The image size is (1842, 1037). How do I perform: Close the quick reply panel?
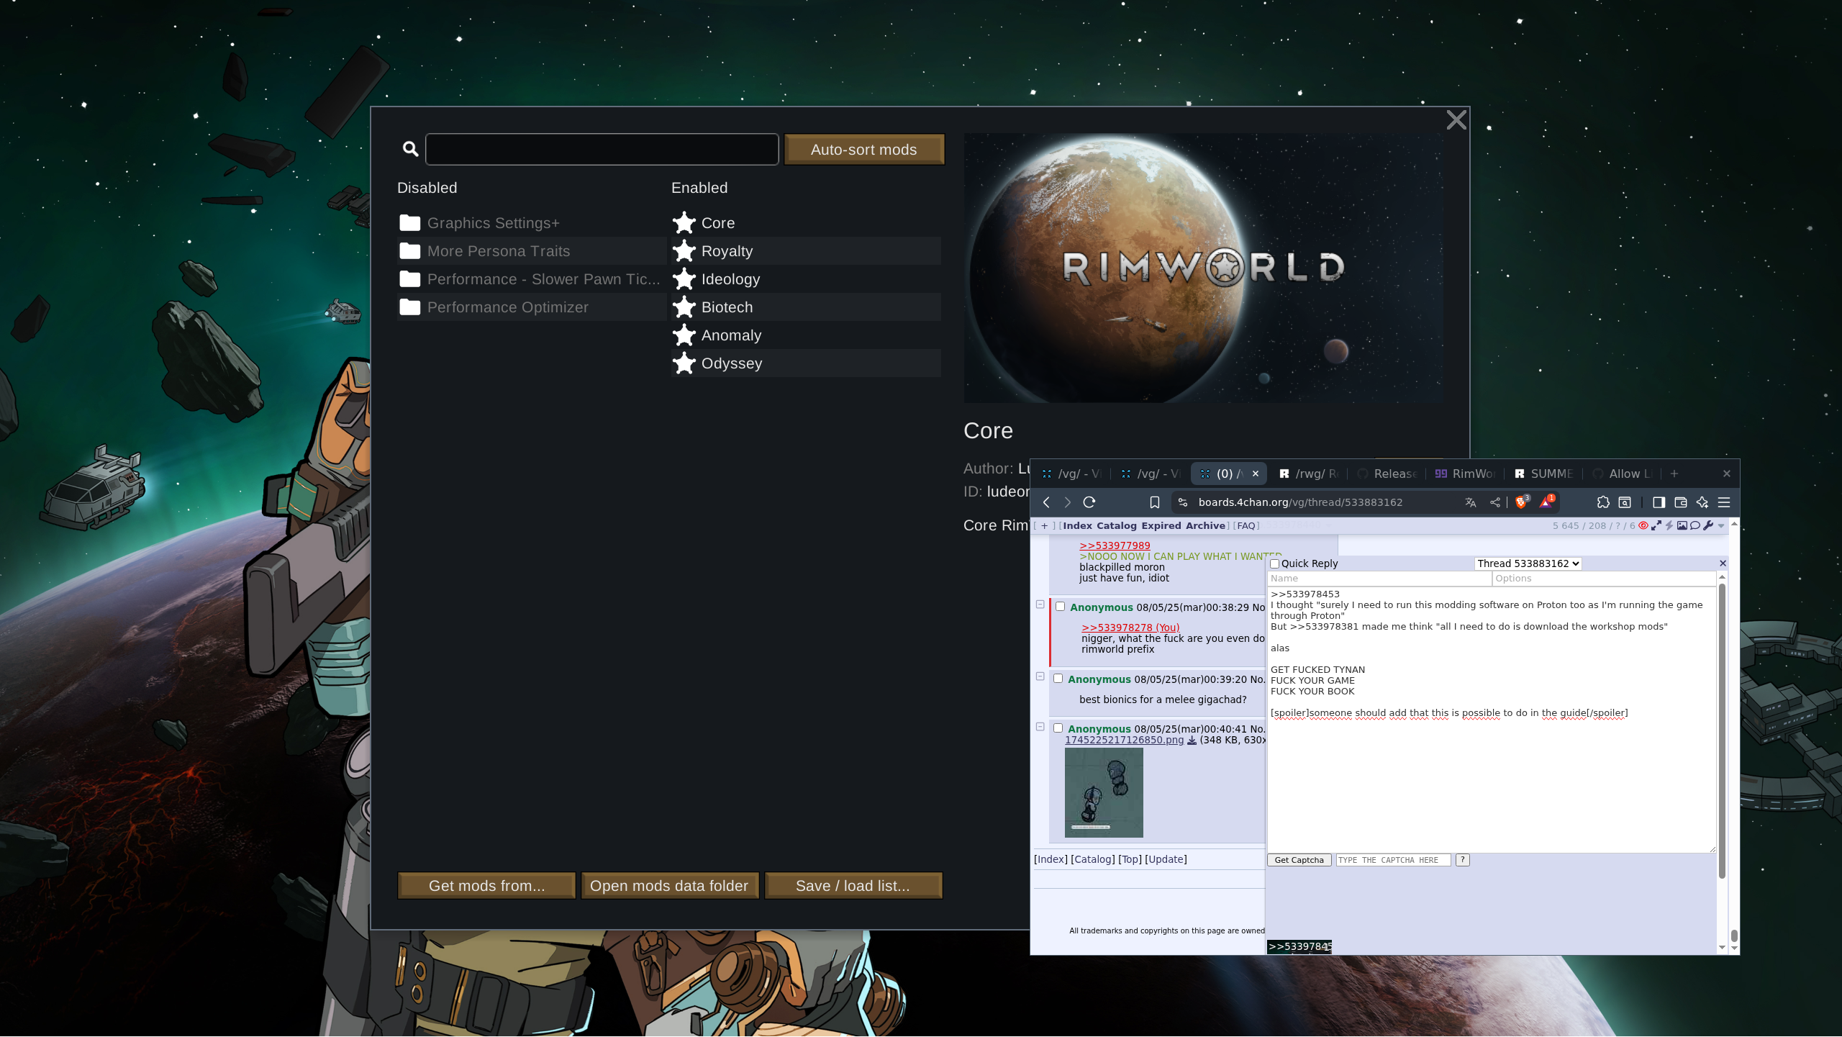tap(1723, 563)
